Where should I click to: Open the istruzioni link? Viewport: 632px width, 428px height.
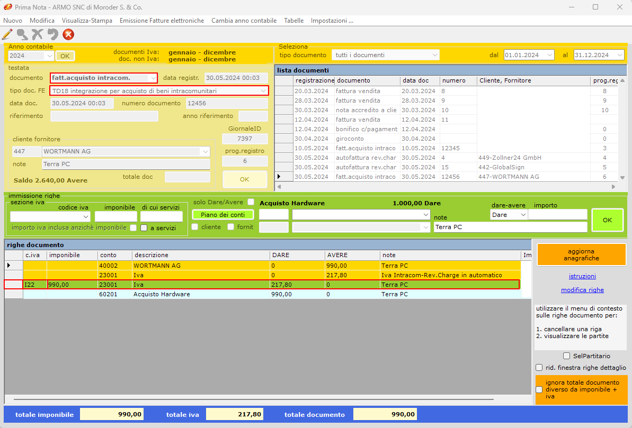tap(582, 276)
